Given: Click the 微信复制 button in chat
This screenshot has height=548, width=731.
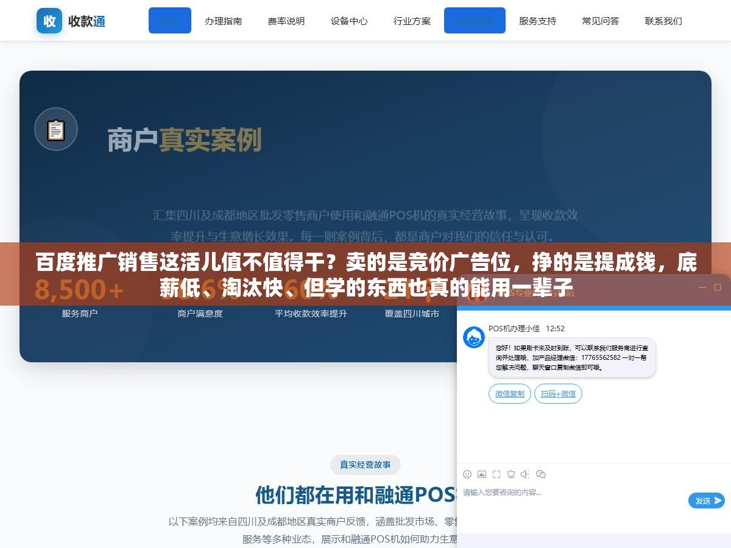Looking at the screenshot, I should pos(510,393).
